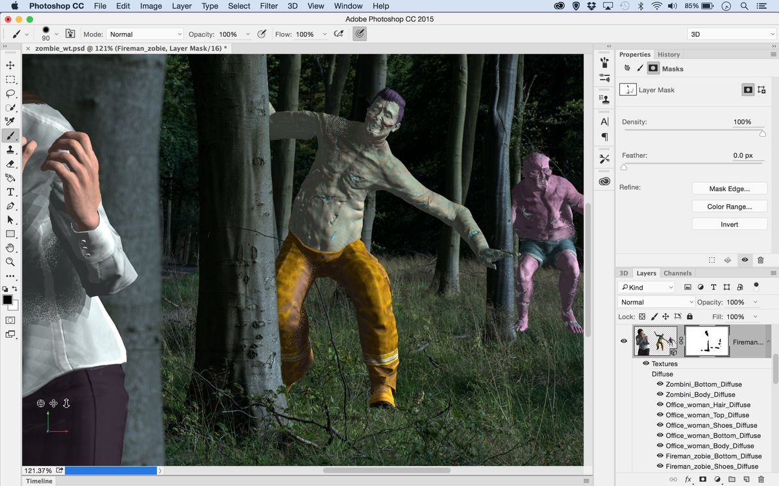The height and width of the screenshot is (486, 779).
Task: Click the Mask Edge button
Action: 729,188
